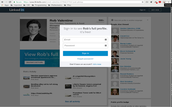Click the 500+ connections count
The width and height of the screenshot is (172, 107).
(101, 20)
